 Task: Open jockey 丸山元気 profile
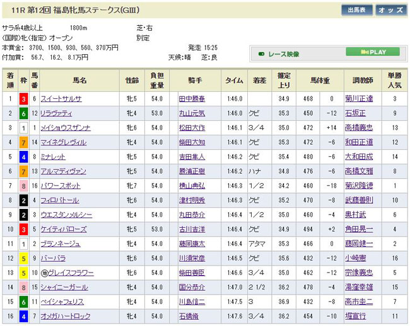point(192,113)
